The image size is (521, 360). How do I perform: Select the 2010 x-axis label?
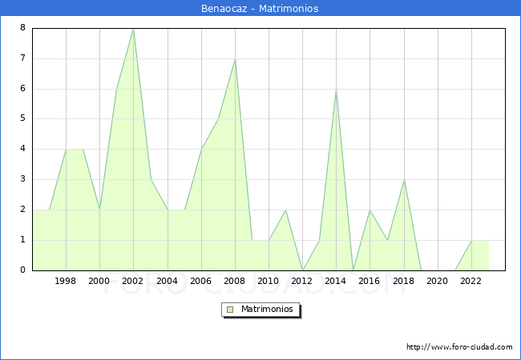tap(269, 281)
